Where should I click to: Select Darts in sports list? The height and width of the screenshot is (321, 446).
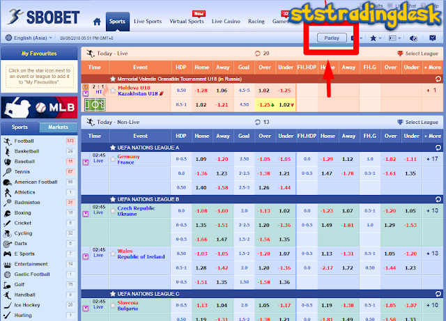[x=20, y=244]
